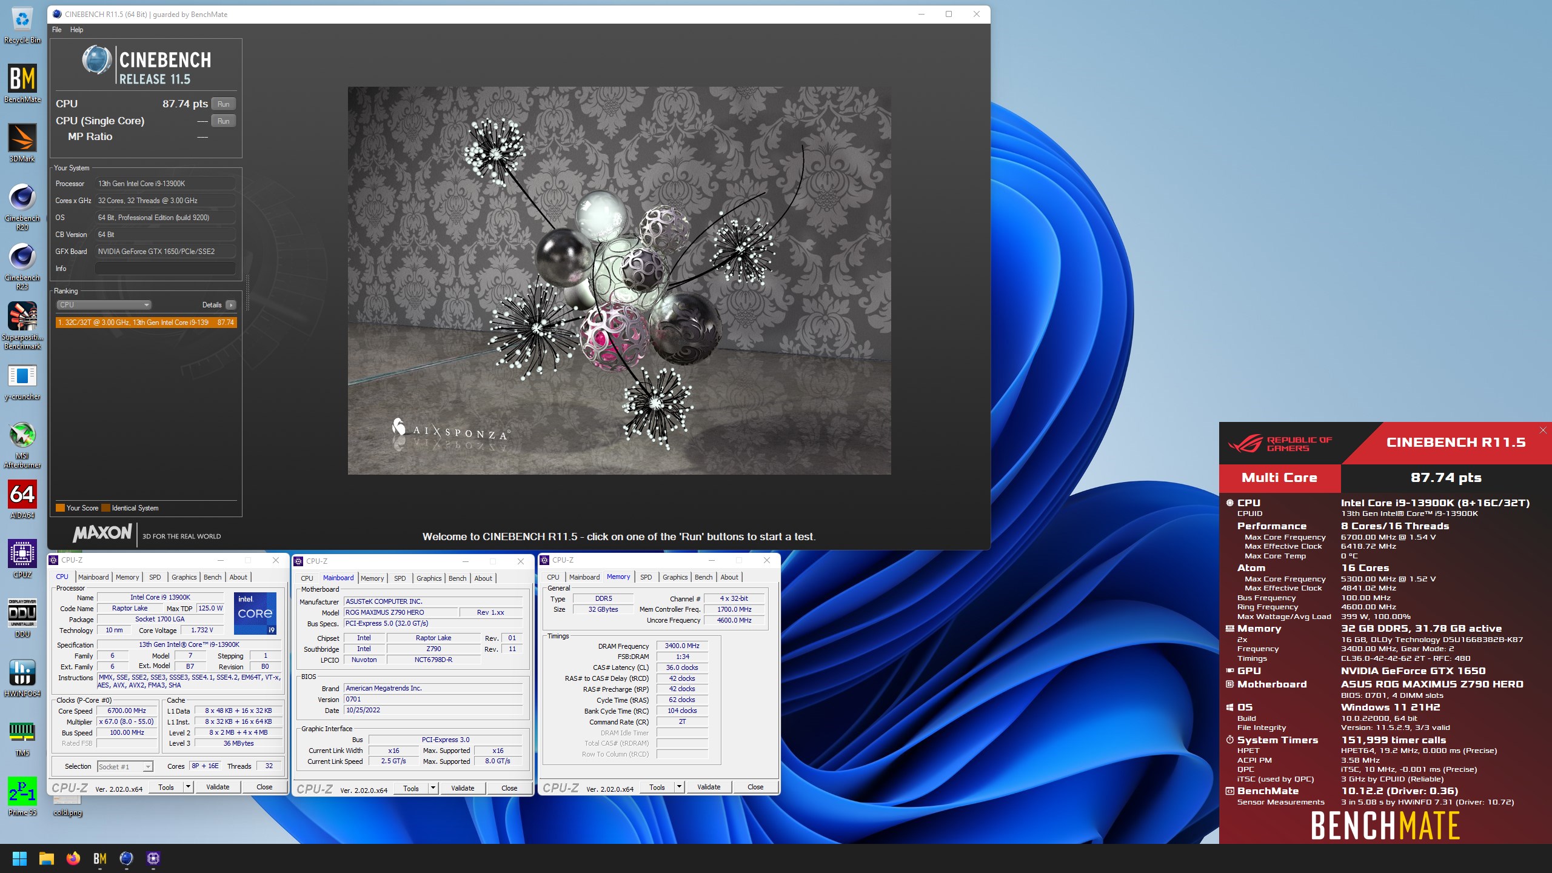Screen dimensions: 1552x873
Task: Click Close in the Mainboard CPU-Z window
Action: coord(509,788)
